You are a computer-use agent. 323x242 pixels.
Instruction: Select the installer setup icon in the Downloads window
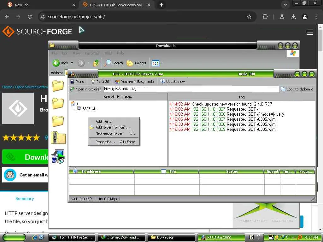(58, 156)
